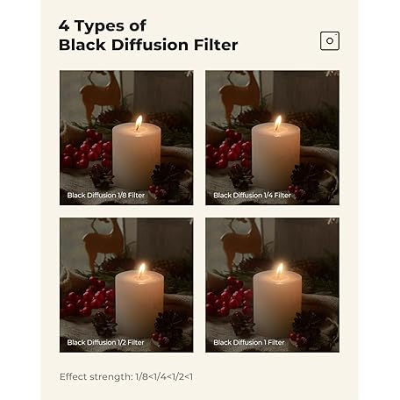Click the "4 Types of" heading line

click(x=102, y=26)
